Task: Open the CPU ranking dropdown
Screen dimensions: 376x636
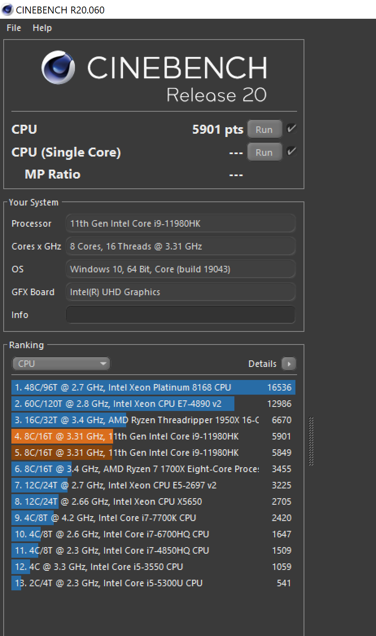Action: (x=61, y=364)
